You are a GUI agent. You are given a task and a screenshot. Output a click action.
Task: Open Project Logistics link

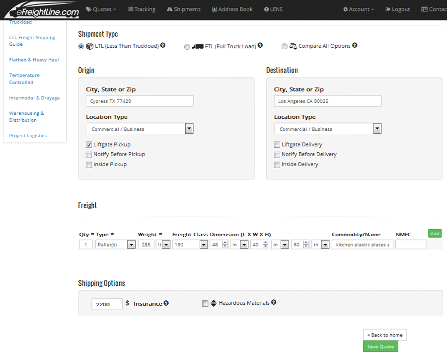(28, 136)
